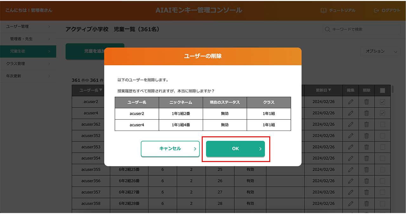Screen dimensions: 406x214
Task: Sort by 更新日 column header arrow
Action: point(330,90)
